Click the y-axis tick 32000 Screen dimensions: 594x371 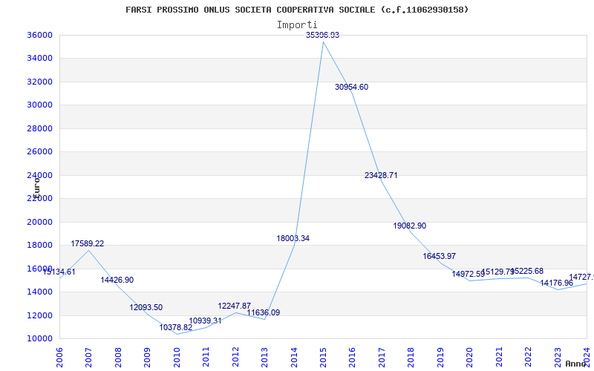pos(39,82)
